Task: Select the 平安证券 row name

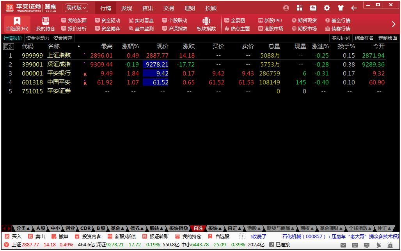Action: 59,91
